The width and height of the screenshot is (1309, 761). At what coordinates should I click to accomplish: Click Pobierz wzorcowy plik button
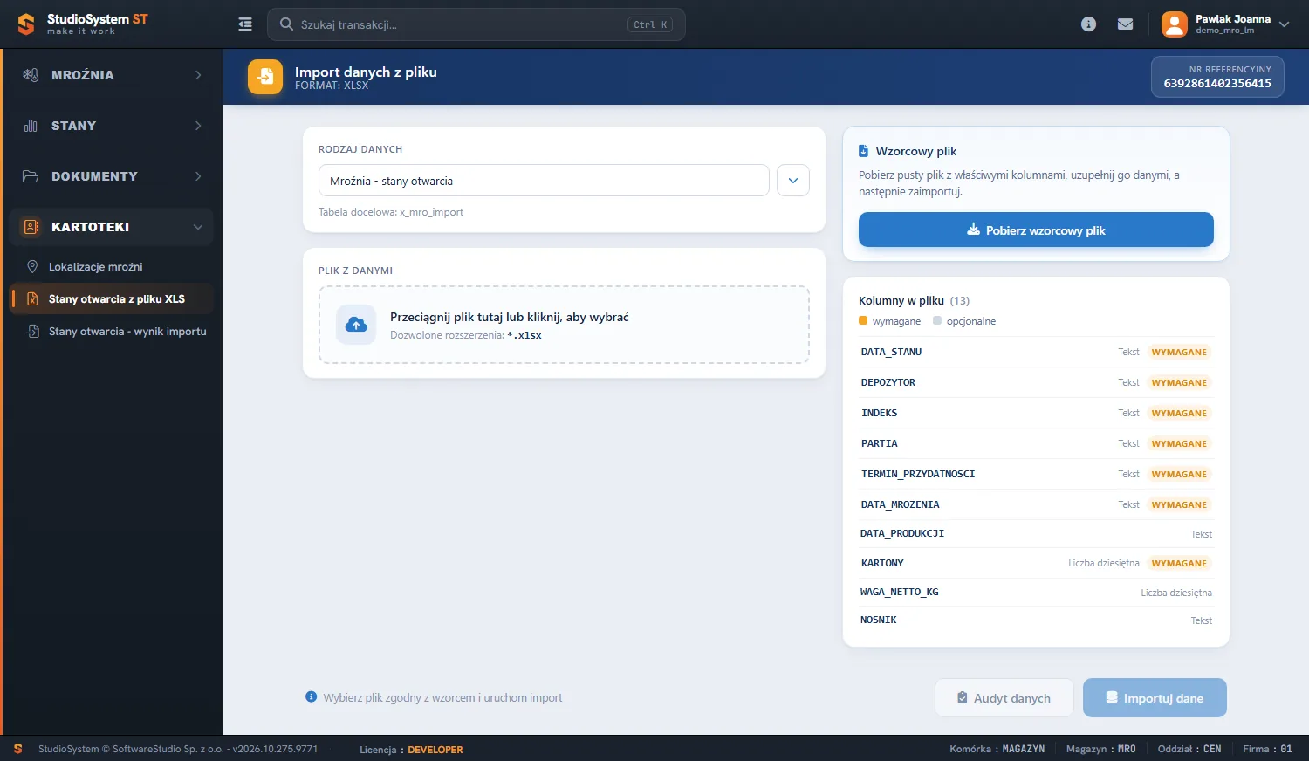(1036, 230)
